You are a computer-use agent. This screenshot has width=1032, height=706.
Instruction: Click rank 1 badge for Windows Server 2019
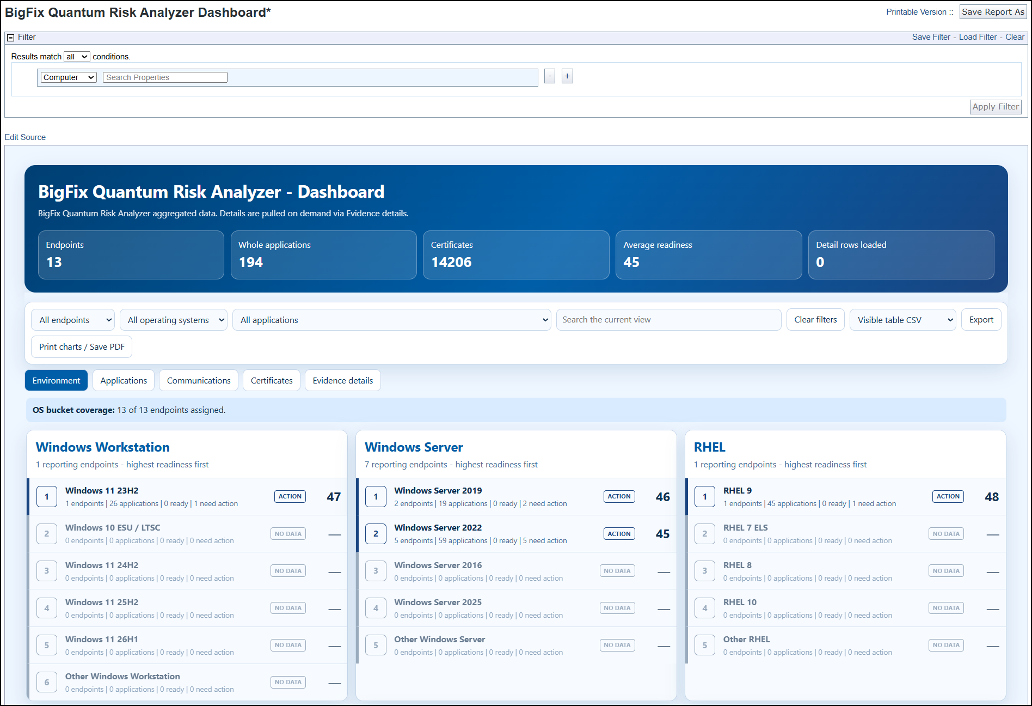tap(376, 497)
